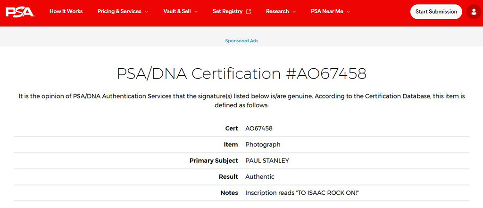Click the PSA logo
The height and width of the screenshot is (208, 483).
(x=19, y=12)
